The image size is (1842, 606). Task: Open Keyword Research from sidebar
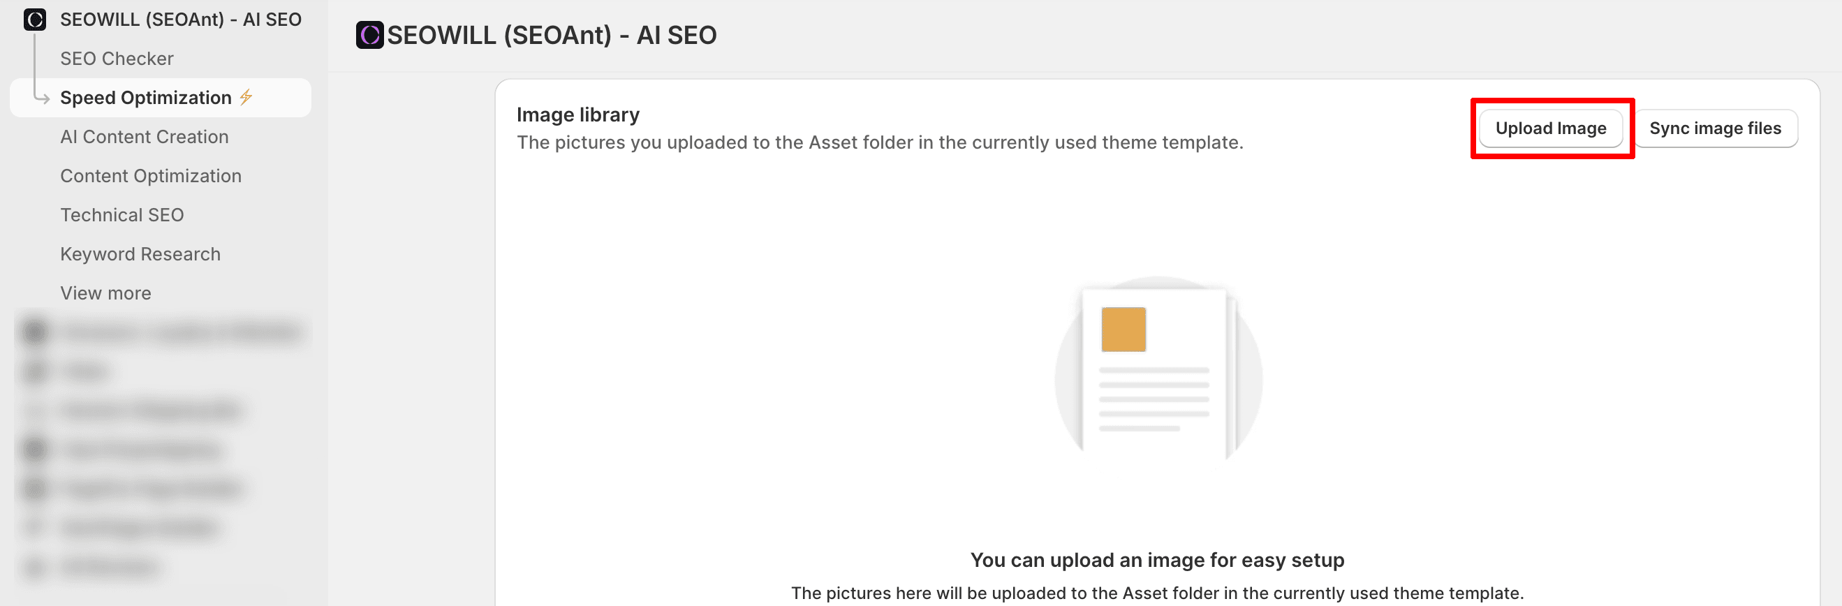tap(140, 254)
